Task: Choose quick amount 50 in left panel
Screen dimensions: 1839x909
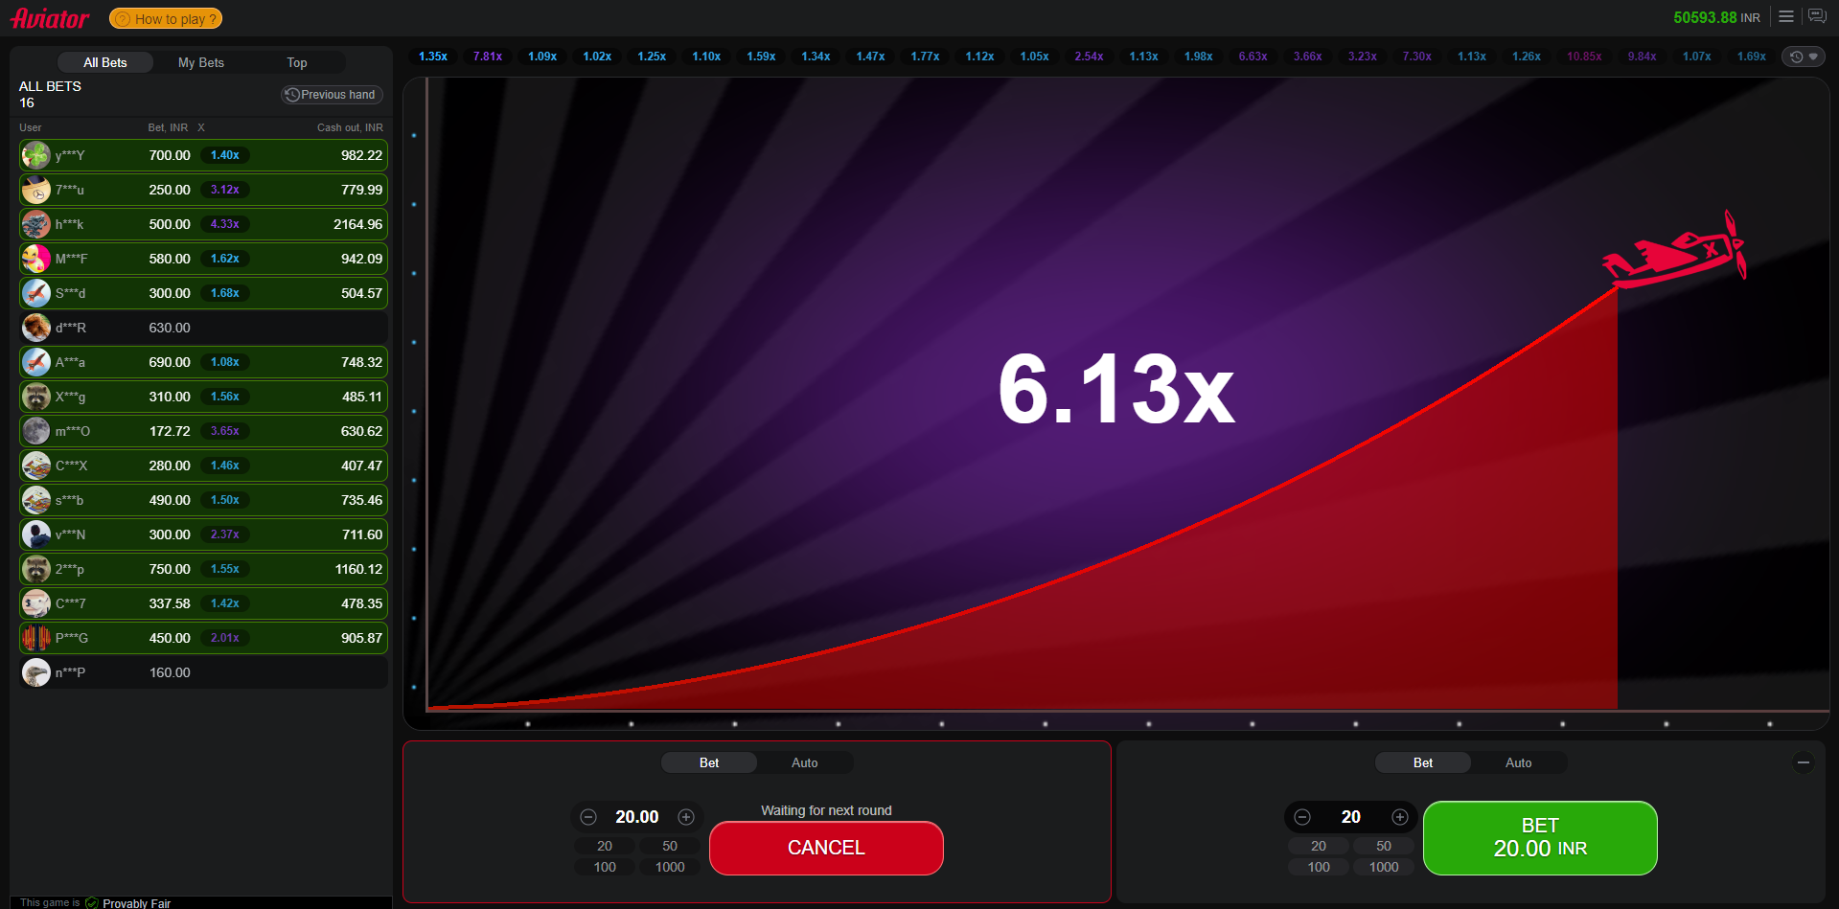Action: tap(670, 846)
